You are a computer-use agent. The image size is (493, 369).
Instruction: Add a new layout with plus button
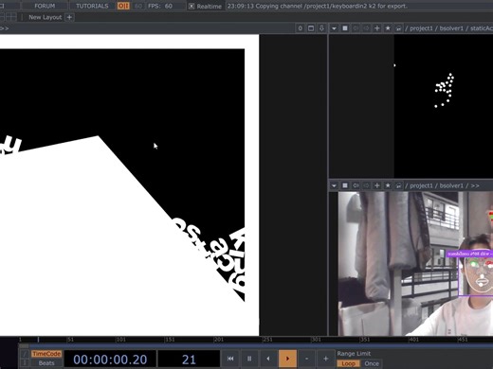[x=69, y=17]
